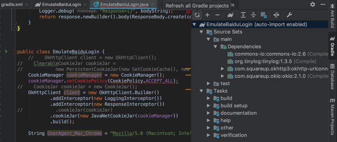
Task: Open the Database side panel
Action: (x=332, y=77)
